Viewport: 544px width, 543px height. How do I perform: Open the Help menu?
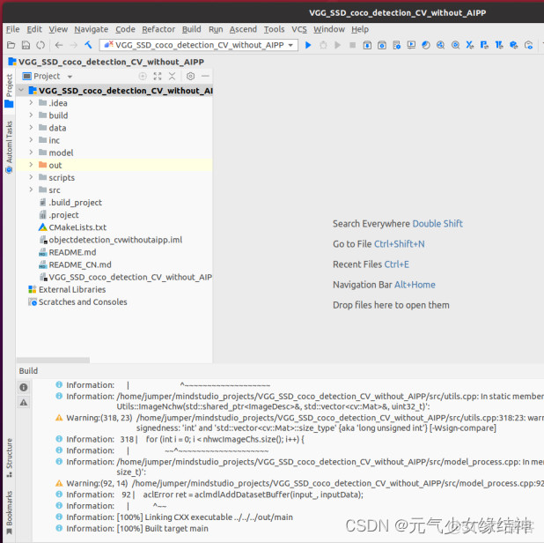pos(360,29)
